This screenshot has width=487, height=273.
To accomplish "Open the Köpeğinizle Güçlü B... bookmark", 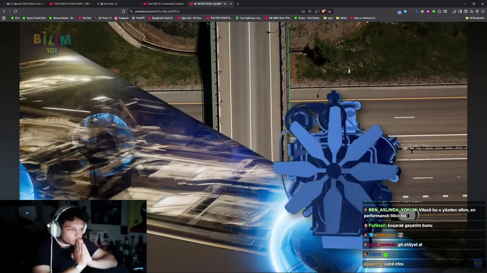I will 161,18.
